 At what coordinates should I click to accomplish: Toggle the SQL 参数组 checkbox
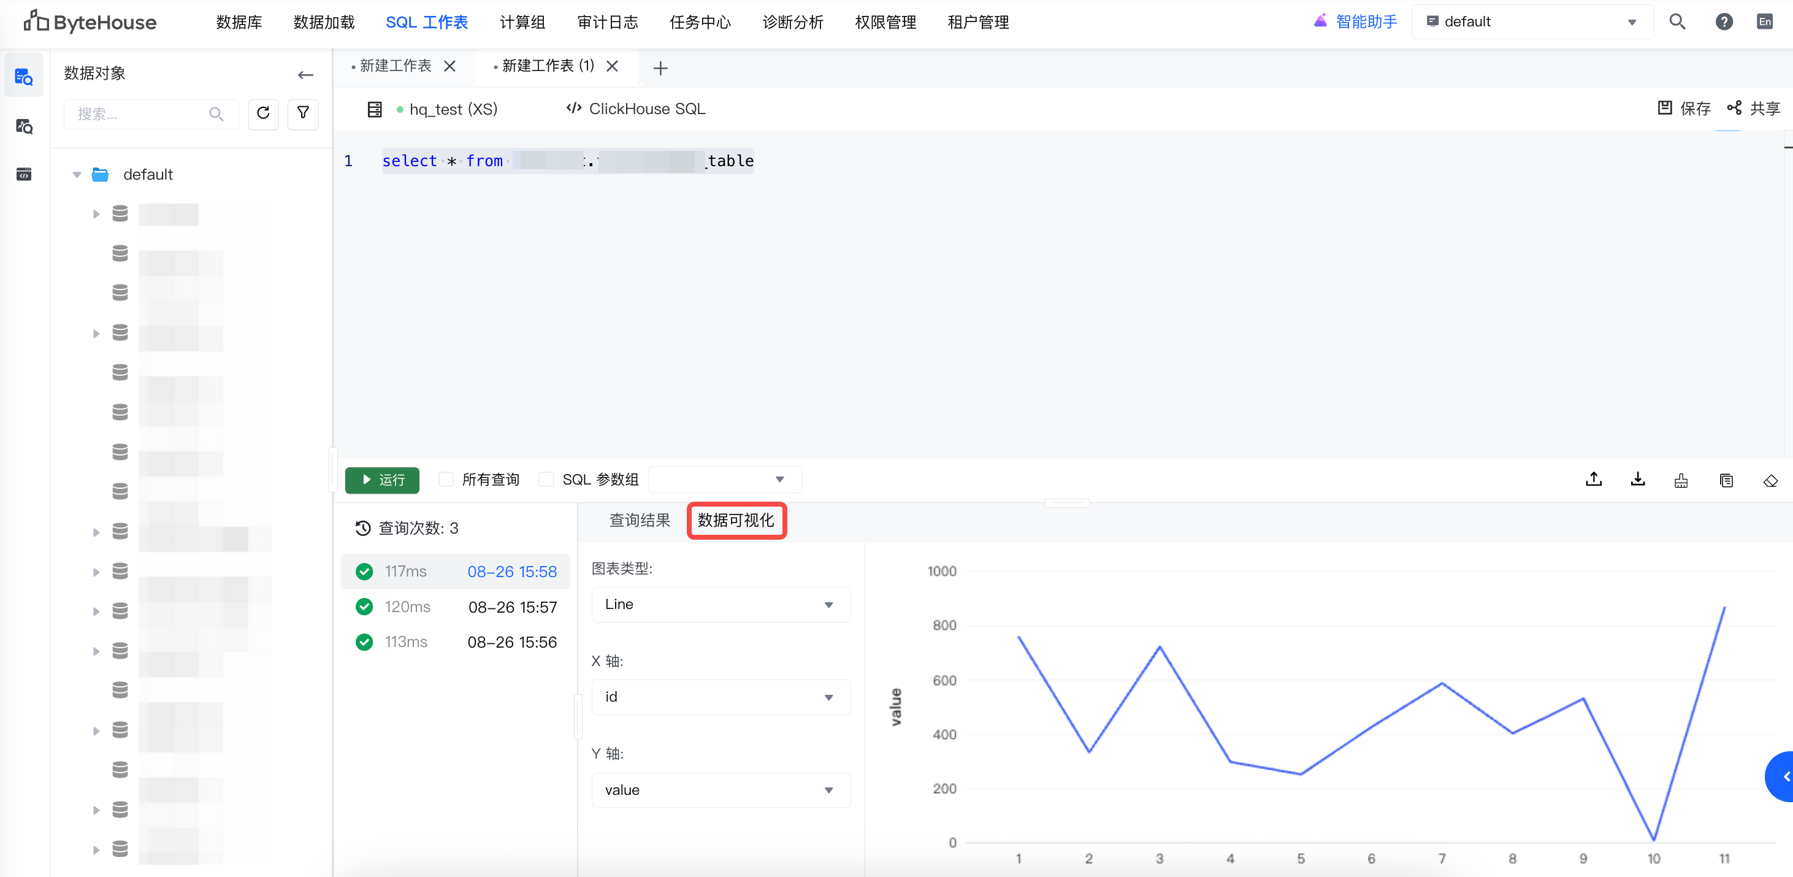(546, 480)
